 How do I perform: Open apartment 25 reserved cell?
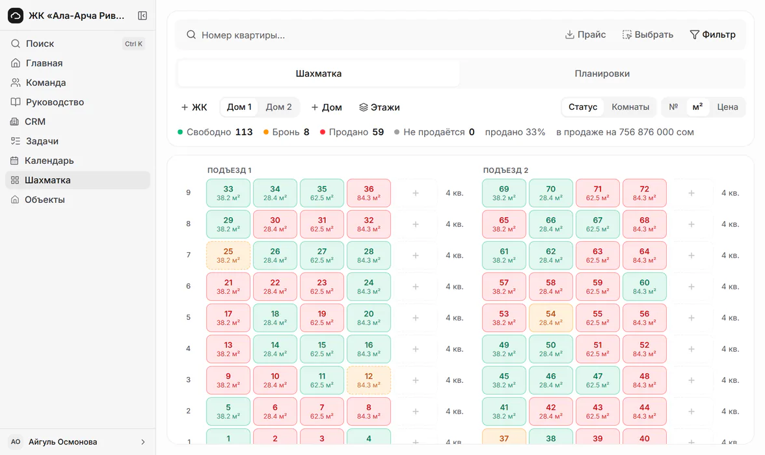[228, 255]
